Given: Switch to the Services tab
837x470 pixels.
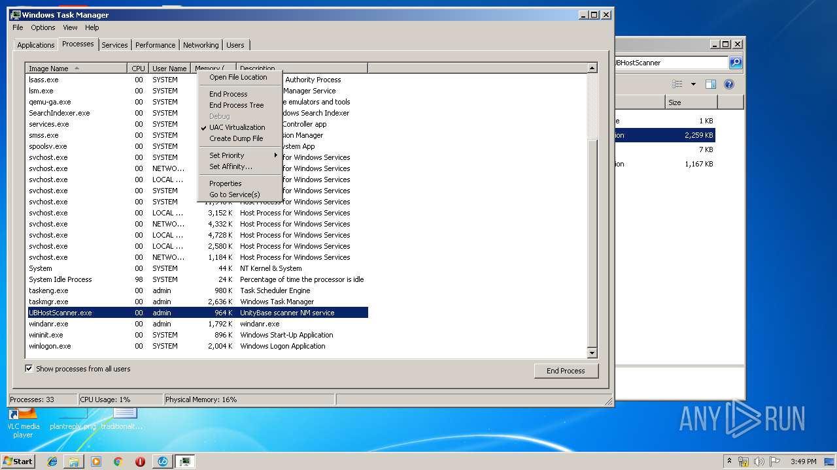Looking at the screenshot, I should 114,45.
